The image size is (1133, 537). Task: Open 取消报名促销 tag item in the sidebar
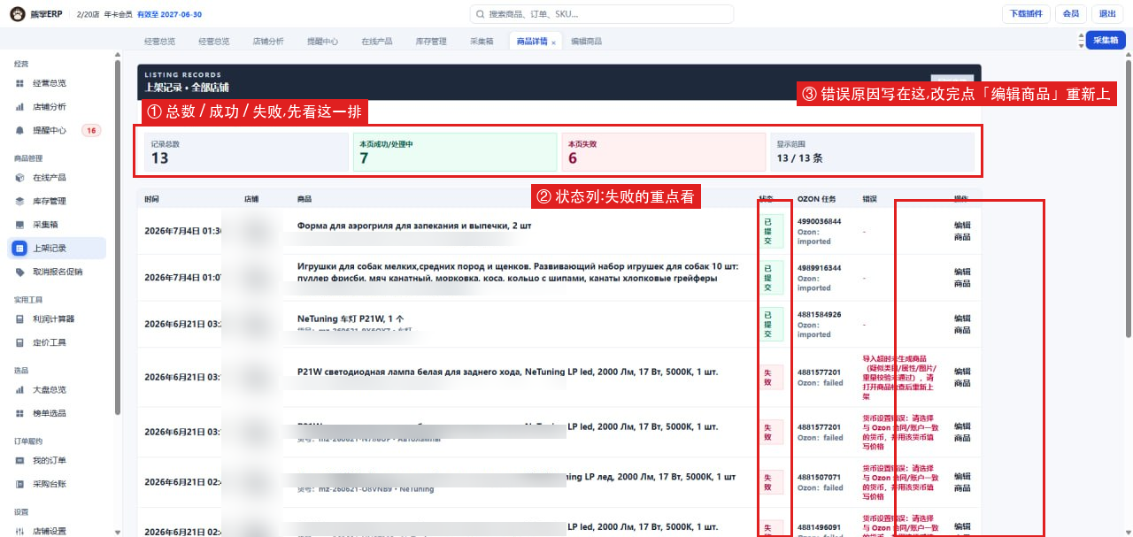coord(58,272)
